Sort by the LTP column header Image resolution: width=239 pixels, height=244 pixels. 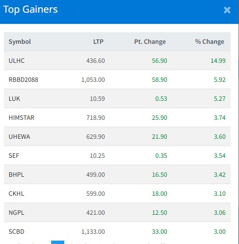pos(98,42)
